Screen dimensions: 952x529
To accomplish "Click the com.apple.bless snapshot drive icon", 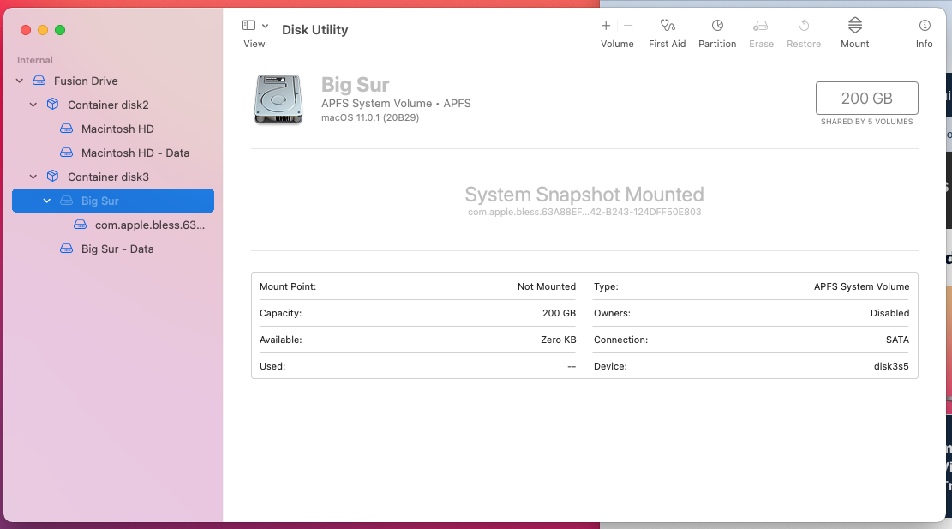I will pyautogui.click(x=81, y=225).
